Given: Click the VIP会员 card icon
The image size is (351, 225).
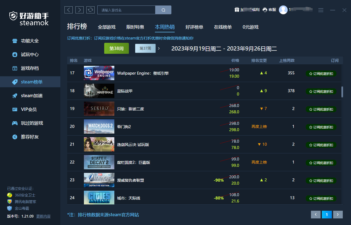Looking at the screenshot, I should (15, 109).
